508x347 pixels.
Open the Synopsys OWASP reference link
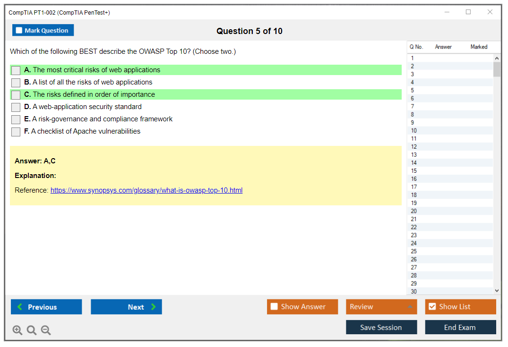[x=146, y=191]
